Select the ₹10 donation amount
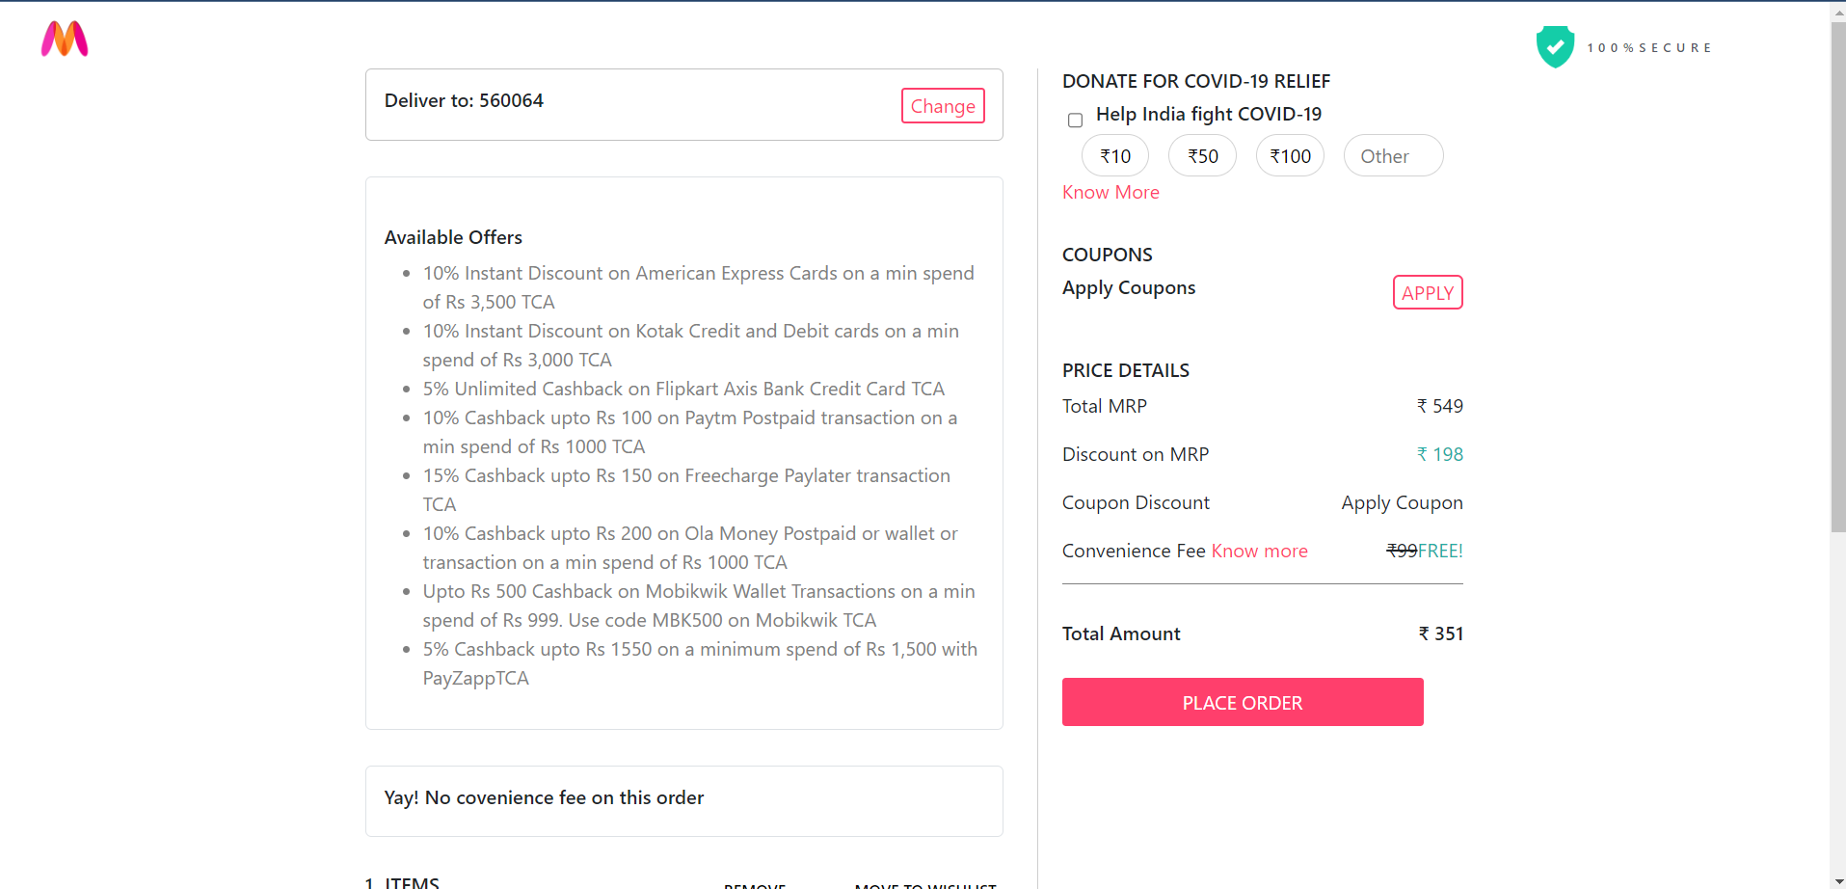The image size is (1846, 889). 1114,155
